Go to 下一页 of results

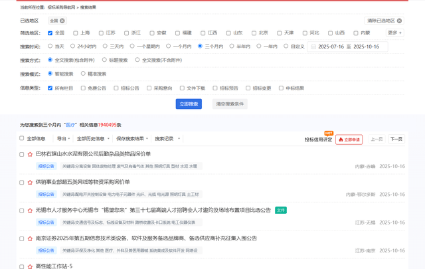[396, 139]
